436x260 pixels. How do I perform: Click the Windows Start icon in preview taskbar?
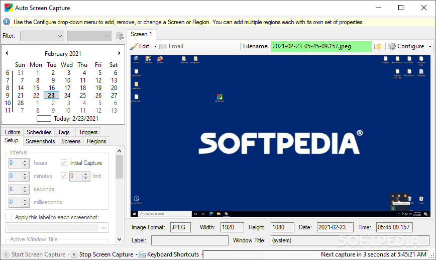pos(134,214)
